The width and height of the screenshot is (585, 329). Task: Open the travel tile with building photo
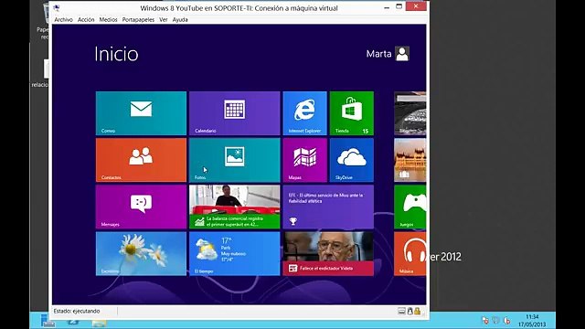pyautogui.click(x=410, y=160)
